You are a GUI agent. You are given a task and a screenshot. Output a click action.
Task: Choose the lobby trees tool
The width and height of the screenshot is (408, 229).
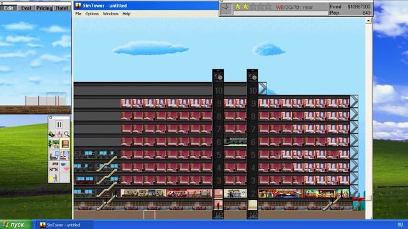click(x=54, y=144)
